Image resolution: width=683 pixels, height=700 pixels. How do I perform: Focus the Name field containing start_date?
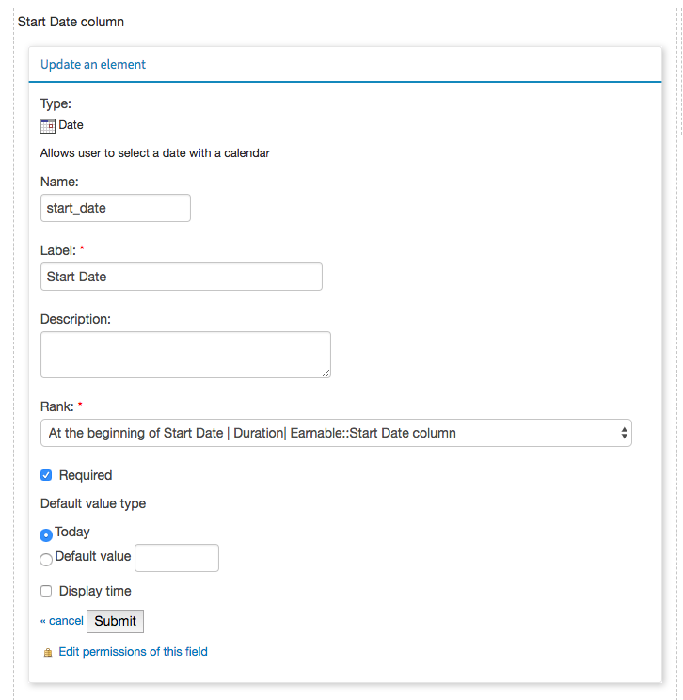click(116, 208)
